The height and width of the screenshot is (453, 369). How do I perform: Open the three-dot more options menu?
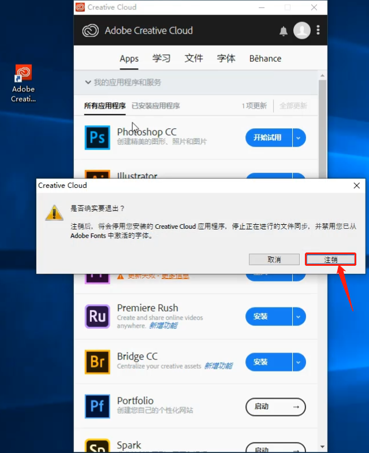point(318,30)
